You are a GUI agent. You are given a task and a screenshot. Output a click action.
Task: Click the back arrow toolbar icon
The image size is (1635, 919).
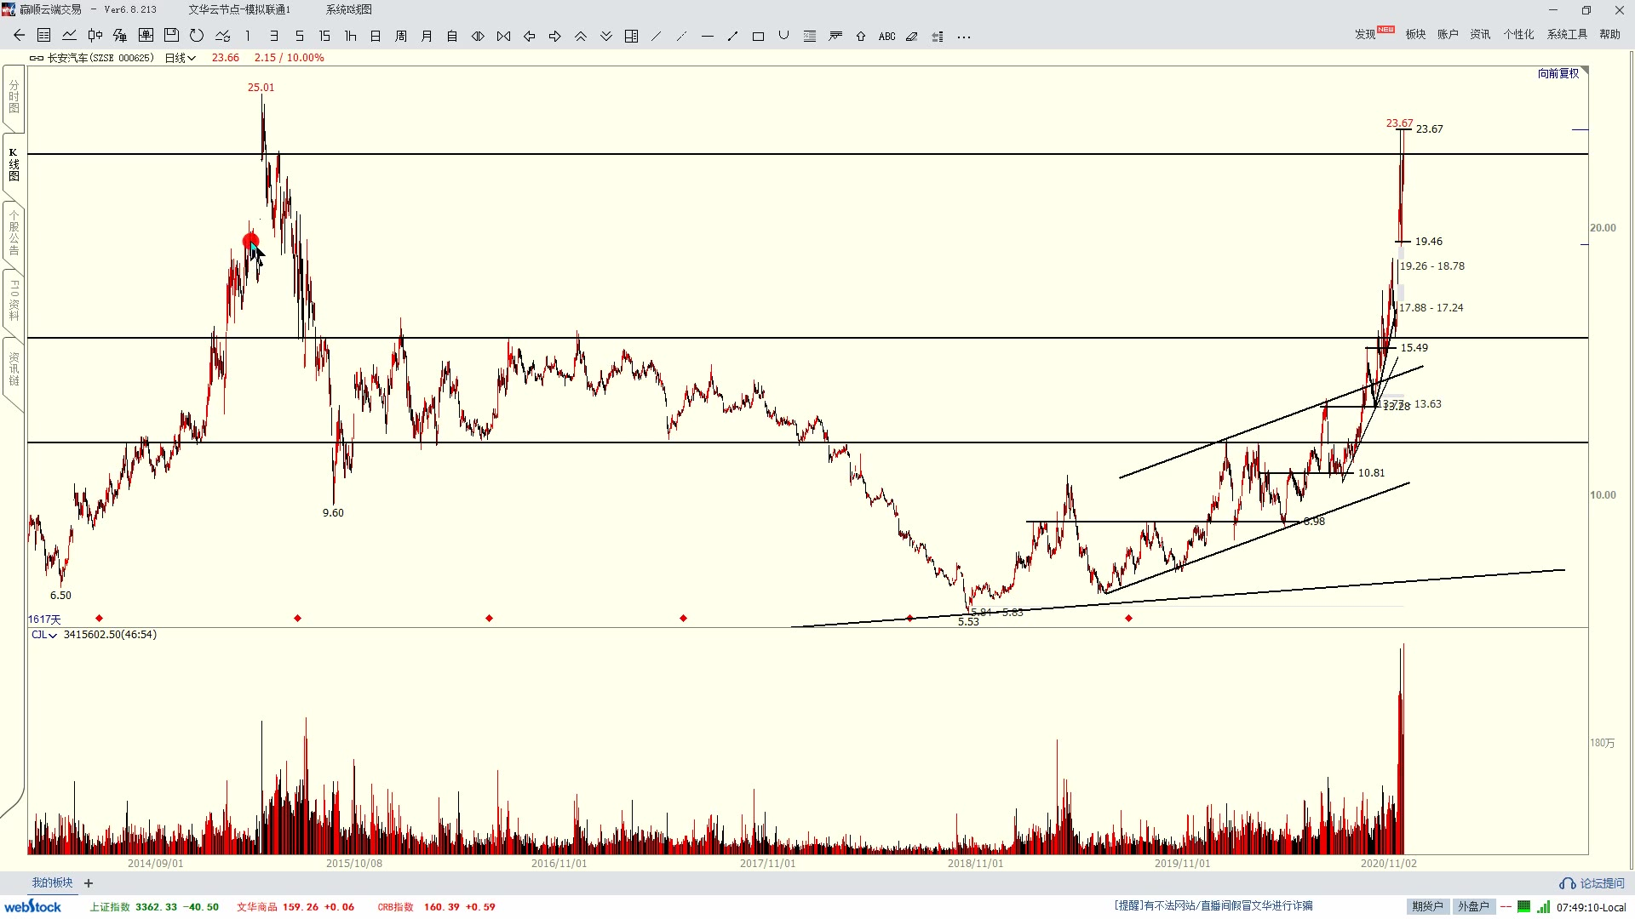click(x=19, y=36)
